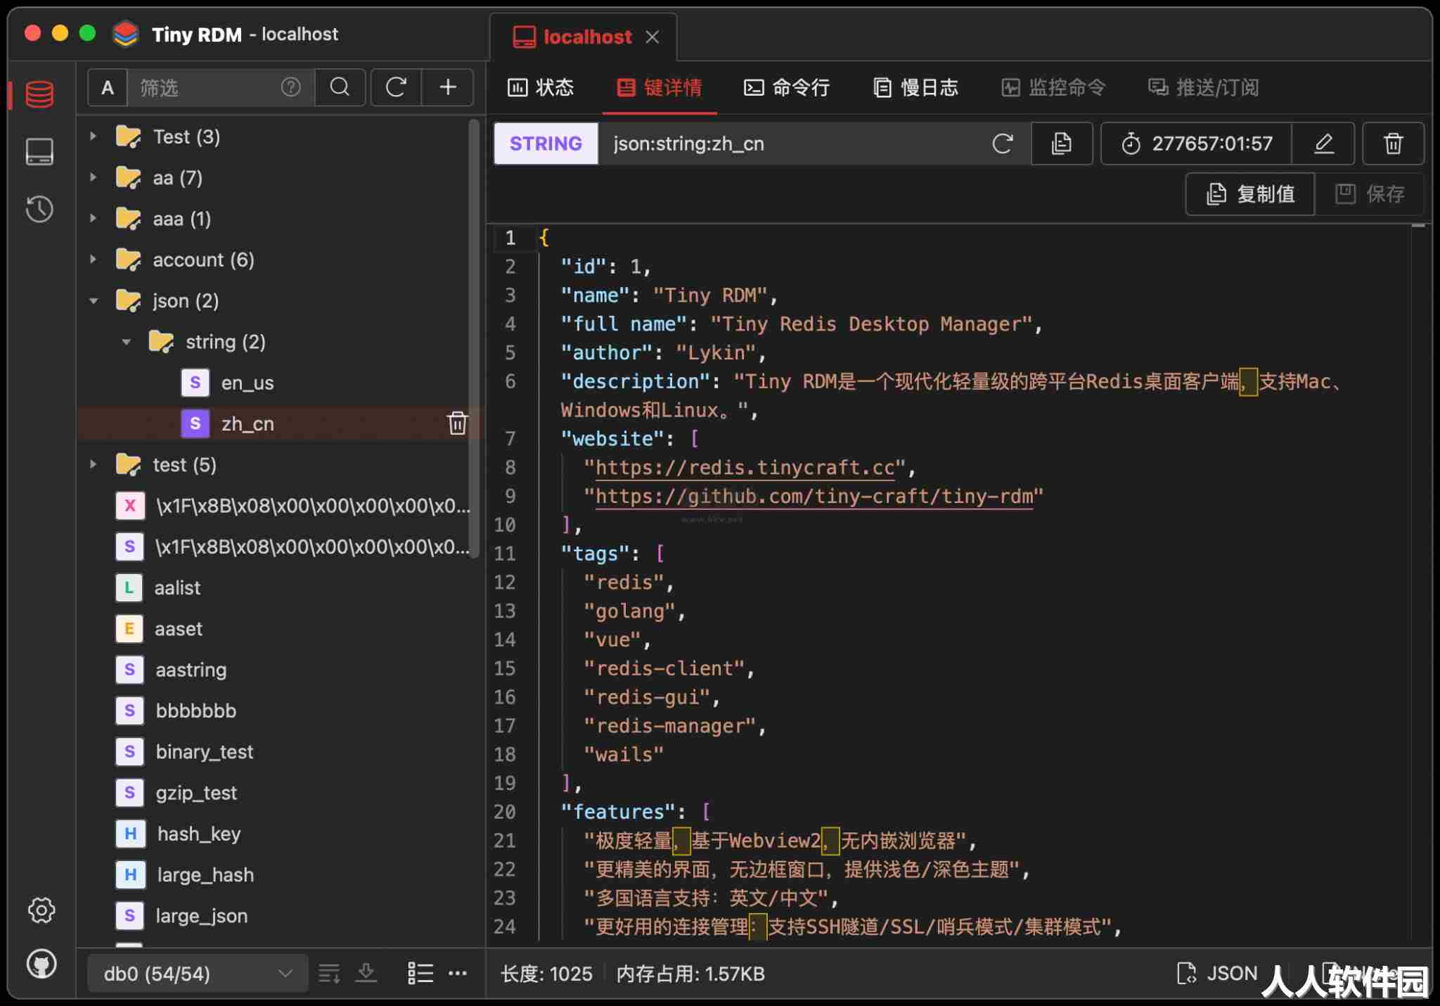This screenshot has width=1440, height=1006.
Task: Click the key search magnifier icon
Action: click(x=340, y=87)
